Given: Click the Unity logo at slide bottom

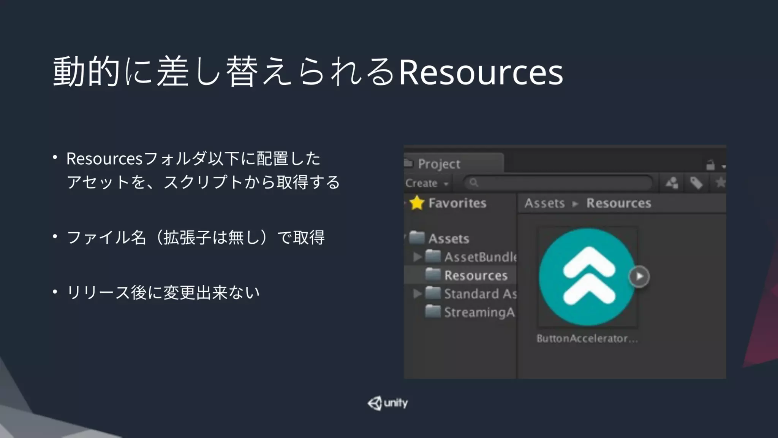Looking at the screenshot, I should pyautogui.click(x=388, y=403).
